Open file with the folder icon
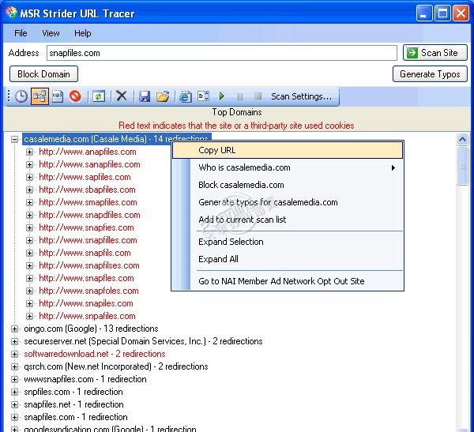This screenshot has width=474, height=432. pos(163,96)
